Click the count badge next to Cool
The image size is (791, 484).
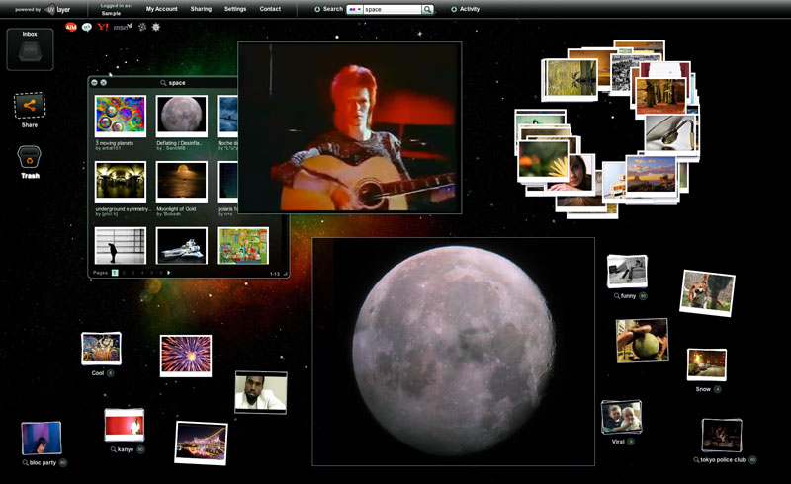[110, 373]
